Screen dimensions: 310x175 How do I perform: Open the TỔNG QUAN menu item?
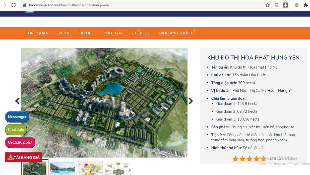[x=37, y=33]
